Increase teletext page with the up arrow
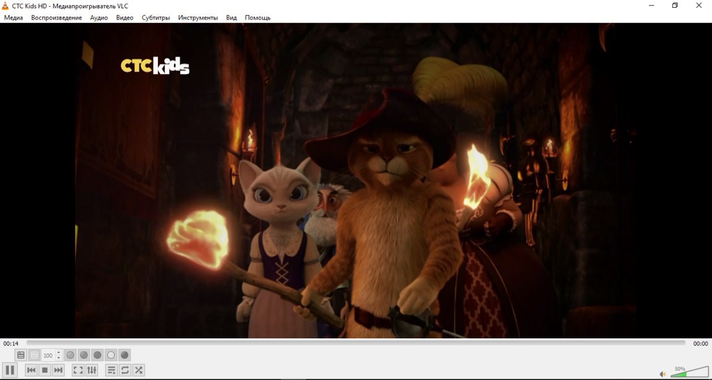Screen dimensions: 712x380 (58, 353)
